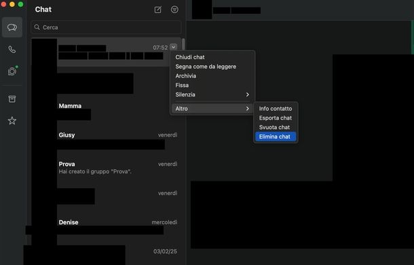Open the Prova group chat
This screenshot has height=265, width=414.
coord(106,169)
